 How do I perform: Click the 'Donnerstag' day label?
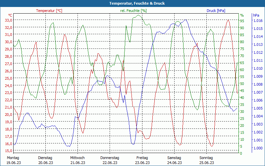[x=110, y=158]
